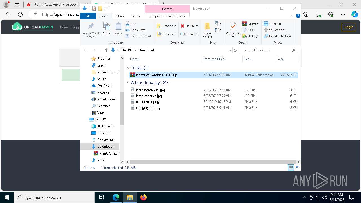This screenshot has width=361, height=203.
Task: Open Home link on UploadHaven page
Action: [63, 27]
